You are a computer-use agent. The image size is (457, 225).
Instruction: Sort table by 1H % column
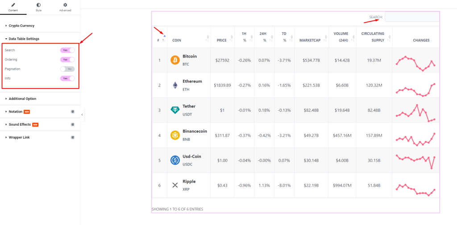244,37
